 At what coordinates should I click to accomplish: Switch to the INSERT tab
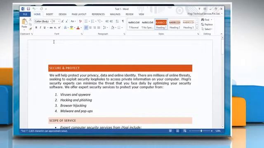(49, 14)
